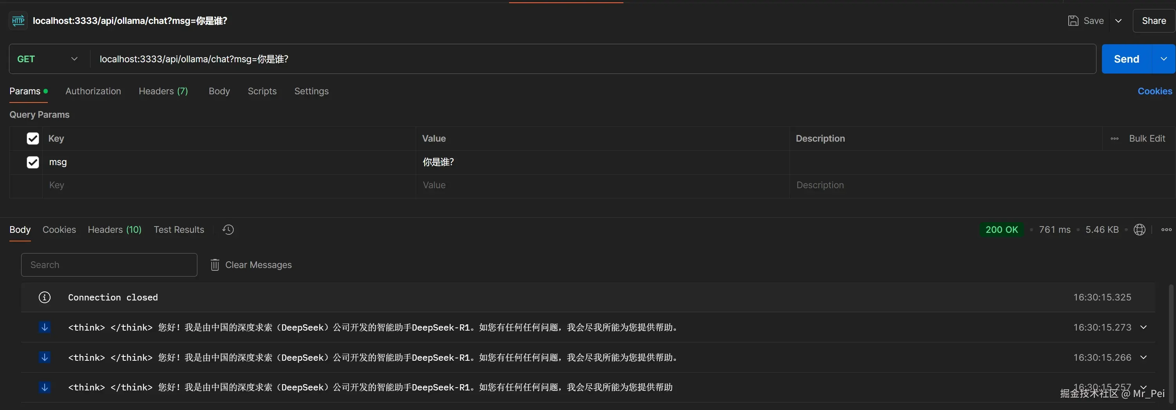1176x410 pixels.
Task: Enable the empty Key row checkbox
Action: point(33,185)
